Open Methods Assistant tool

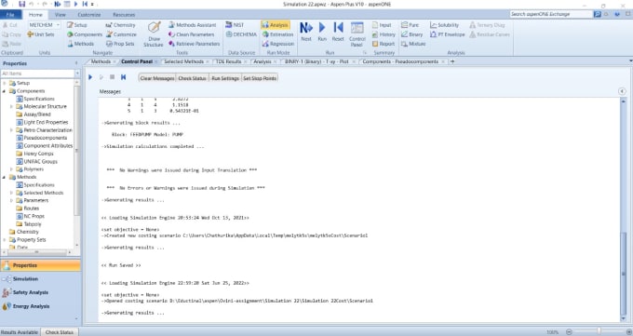coord(192,24)
